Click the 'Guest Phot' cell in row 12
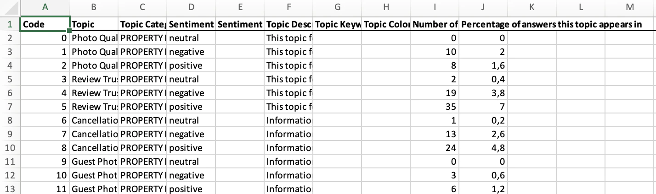Image resolution: width=656 pixels, height=194 pixels. click(x=94, y=175)
